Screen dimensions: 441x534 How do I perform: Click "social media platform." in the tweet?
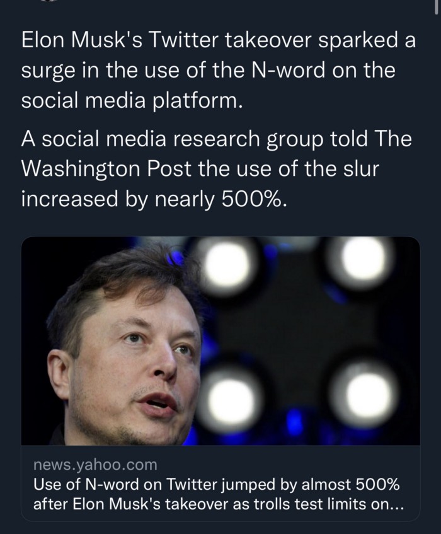pos(131,101)
